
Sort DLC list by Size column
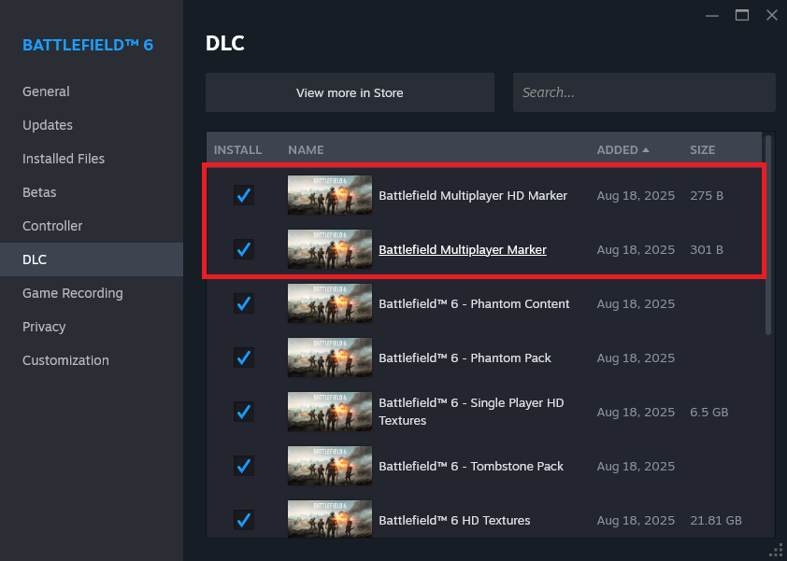coord(702,150)
